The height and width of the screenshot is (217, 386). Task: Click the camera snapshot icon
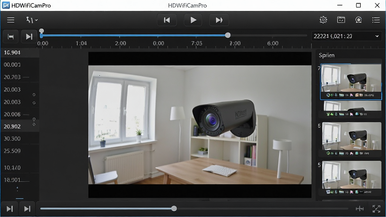359,20
